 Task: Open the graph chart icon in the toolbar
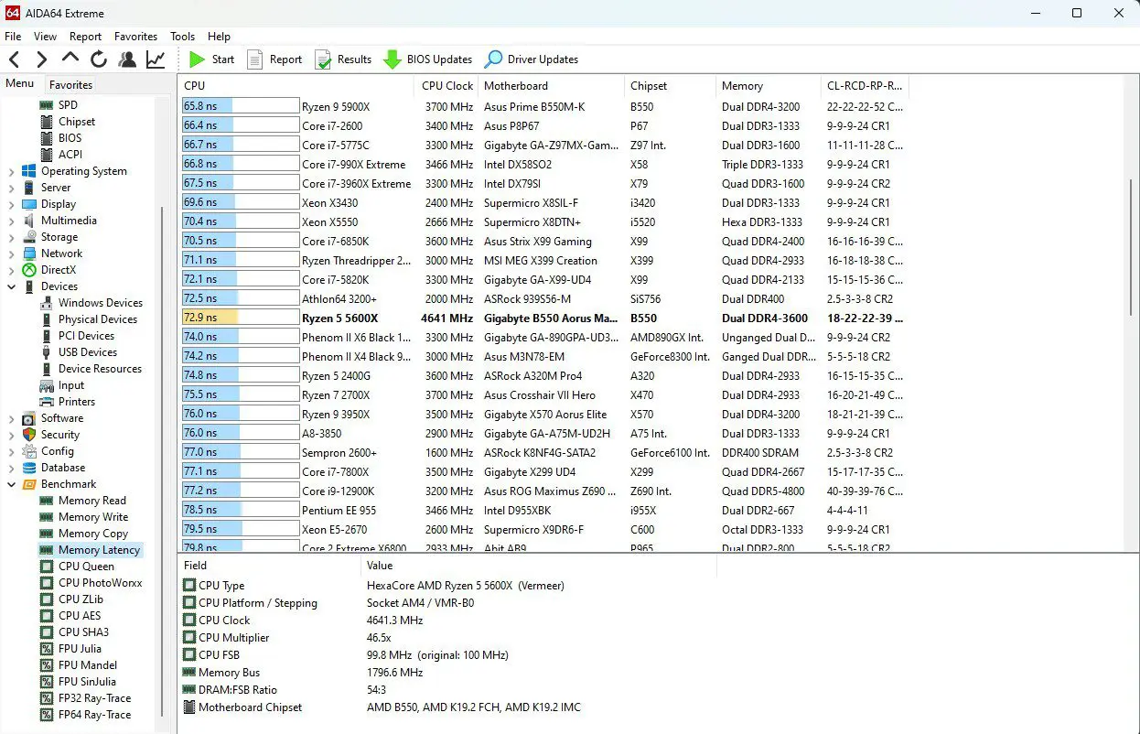(x=156, y=59)
